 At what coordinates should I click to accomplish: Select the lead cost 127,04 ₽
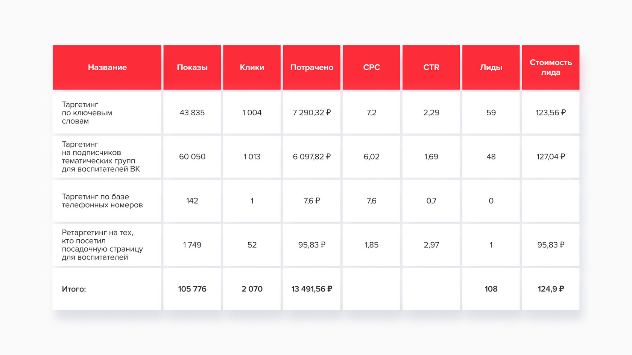[x=551, y=157]
